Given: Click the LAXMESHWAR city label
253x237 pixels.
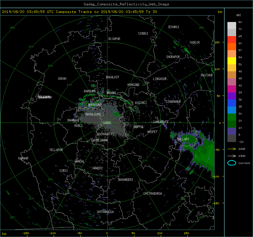Looking at the screenshot, I should point(100,140).
